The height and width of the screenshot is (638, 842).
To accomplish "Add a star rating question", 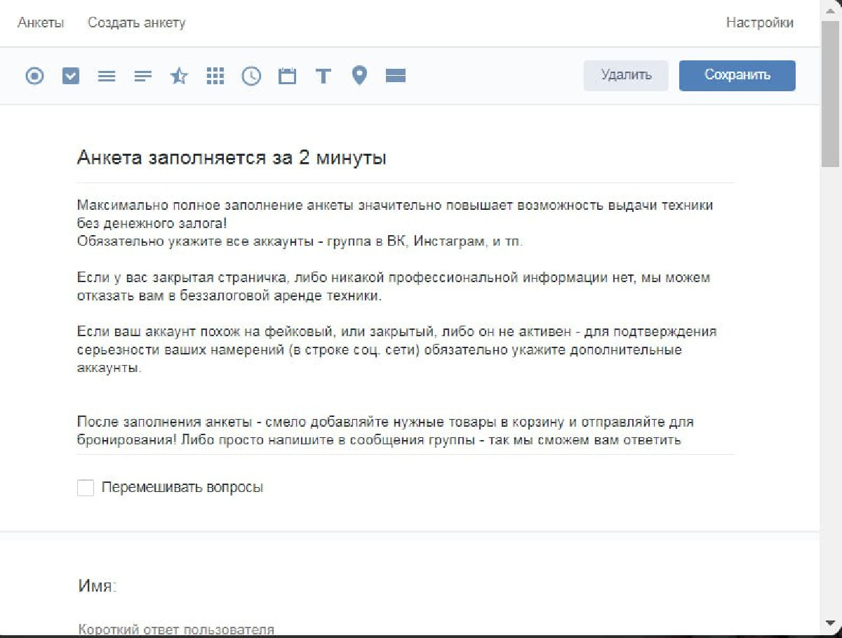I will [x=180, y=76].
